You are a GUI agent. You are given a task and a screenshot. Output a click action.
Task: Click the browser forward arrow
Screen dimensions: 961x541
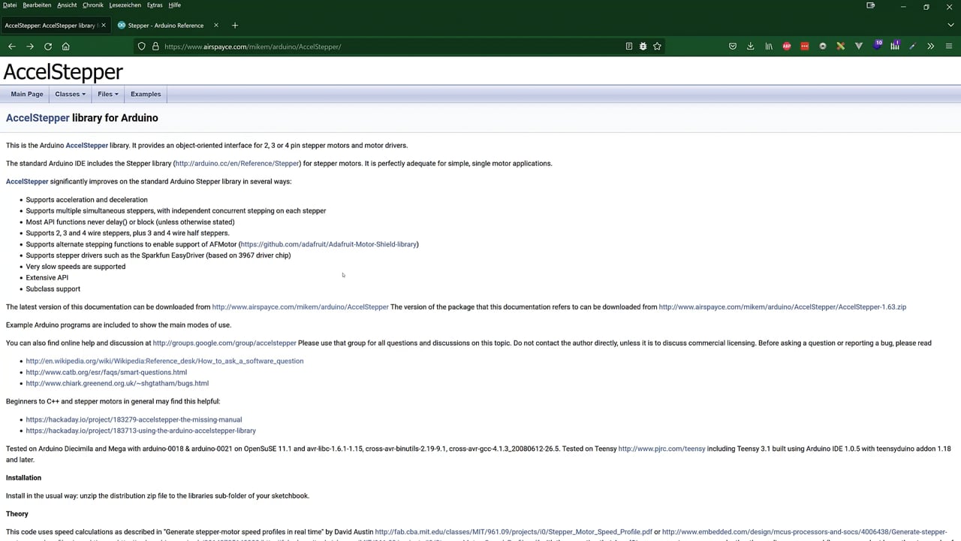30,47
